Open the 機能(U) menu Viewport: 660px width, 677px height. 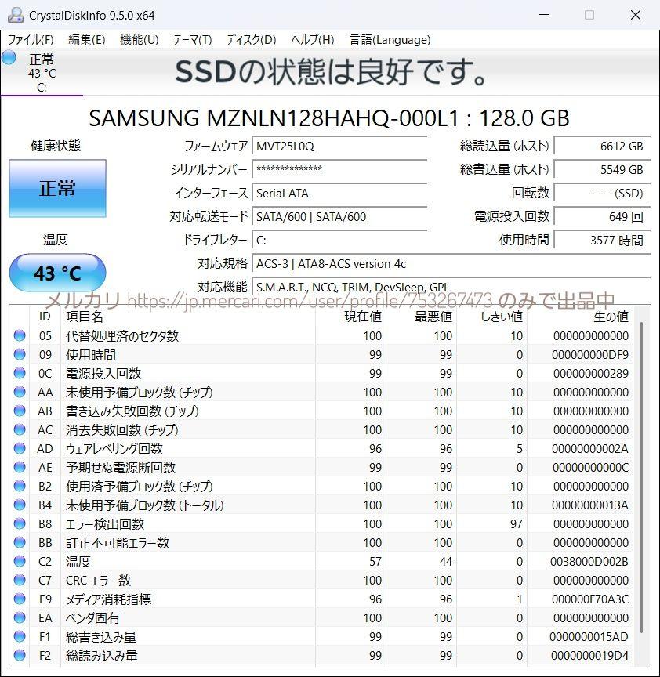click(139, 40)
